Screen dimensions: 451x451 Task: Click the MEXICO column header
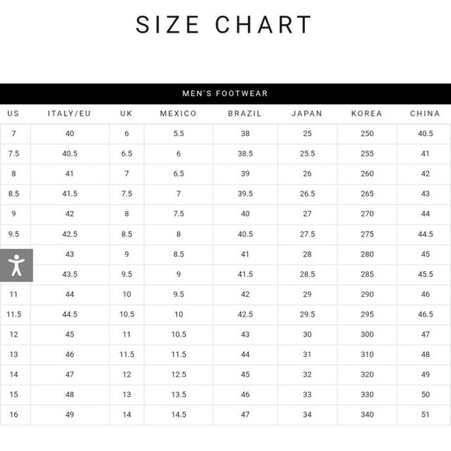178,114
